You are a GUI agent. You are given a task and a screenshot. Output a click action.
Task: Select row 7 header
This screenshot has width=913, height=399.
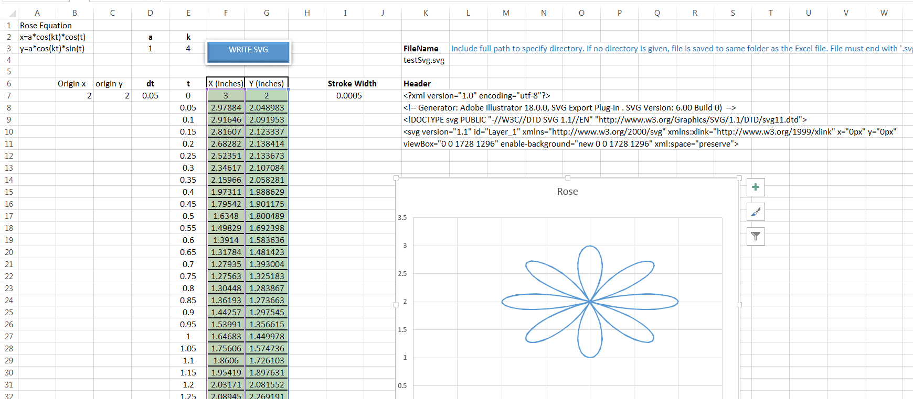9,96
